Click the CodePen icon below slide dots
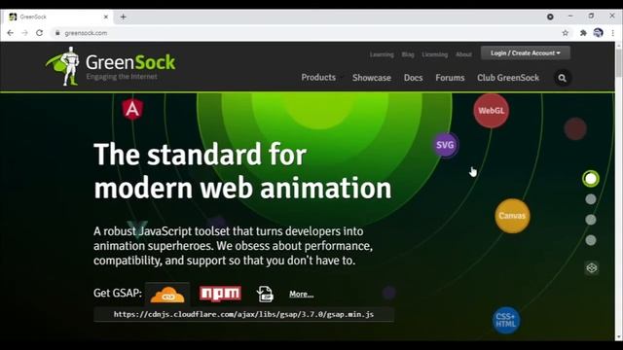 pos(592,268)
